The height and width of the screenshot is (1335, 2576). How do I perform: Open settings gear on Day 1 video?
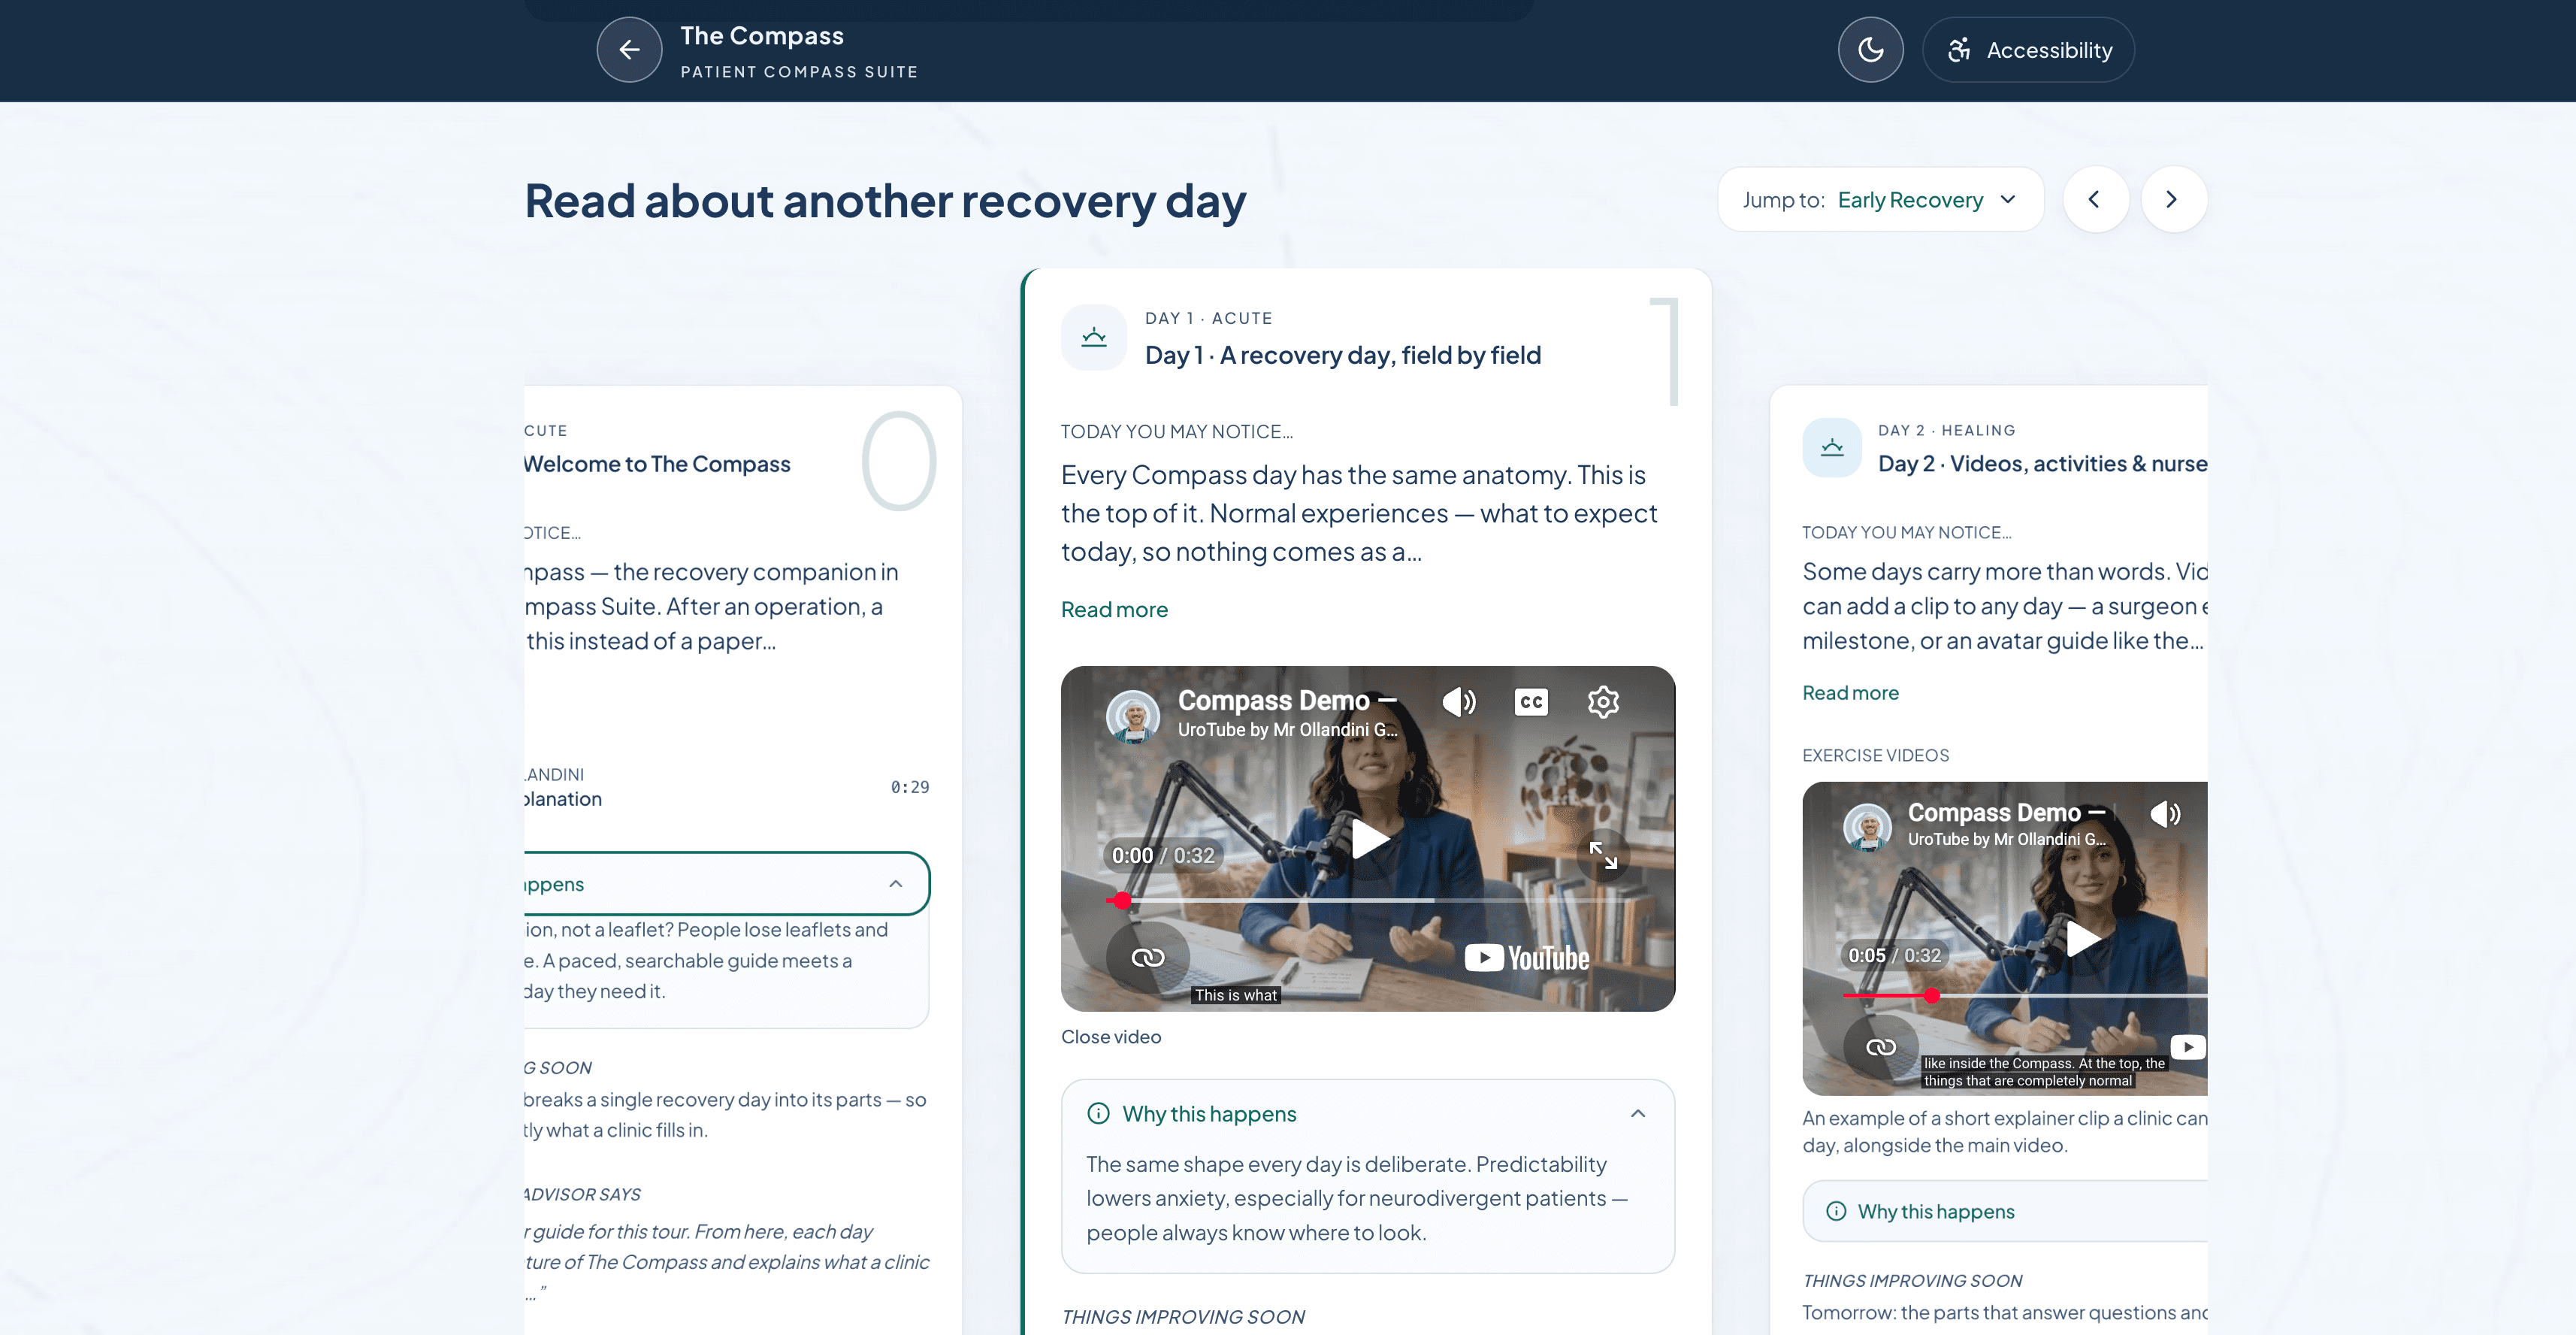pos(1603,702)
